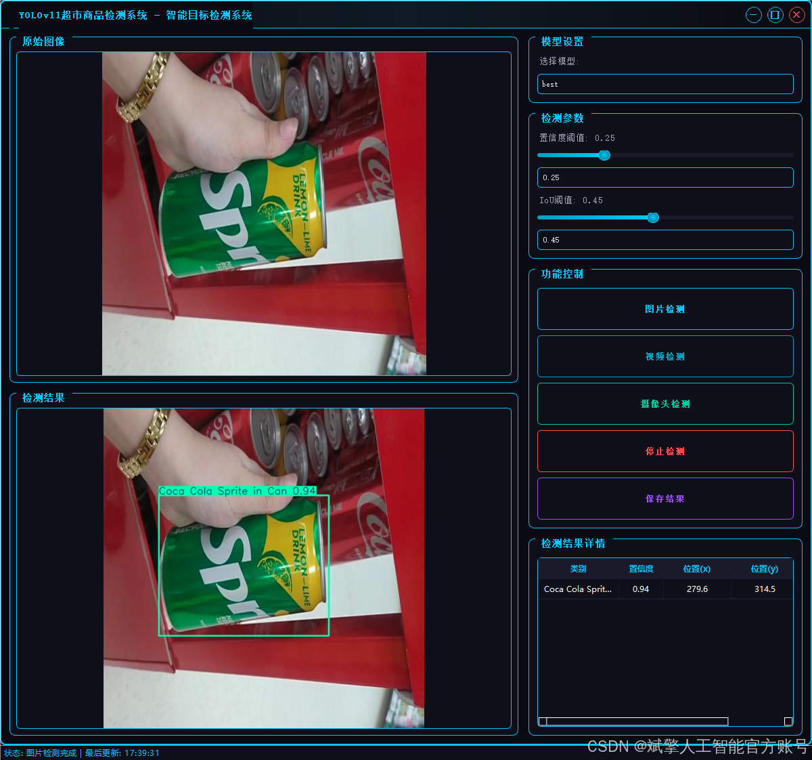Click the 最后更新: 17:39:31 status entry
This screenshot has height=760, width=812.
122,753
